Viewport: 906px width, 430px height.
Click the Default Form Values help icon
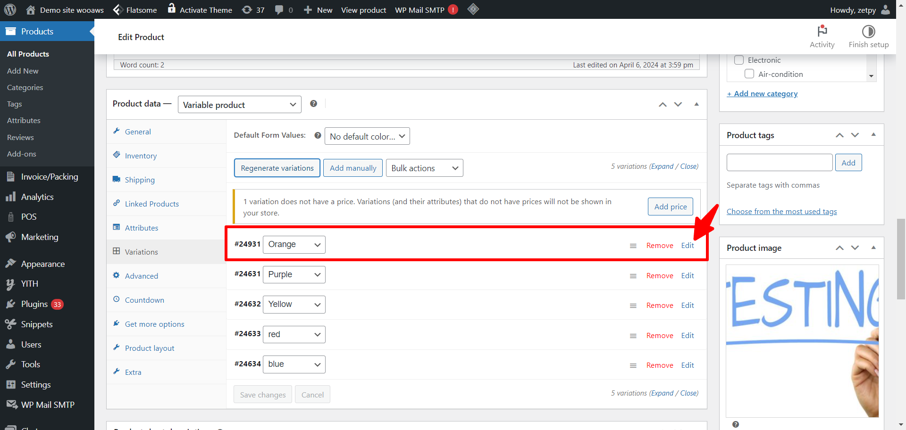coord(318,135)
